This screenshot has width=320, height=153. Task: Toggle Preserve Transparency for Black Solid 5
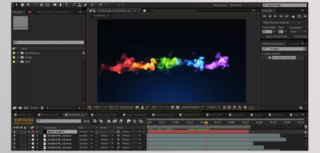point(97,132)
